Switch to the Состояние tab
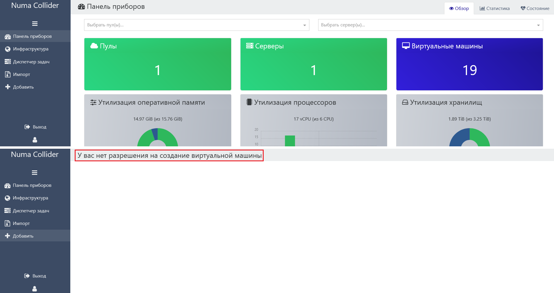This screenshot has height=293, width=554. pyautogui.click(x=535, y=8)
